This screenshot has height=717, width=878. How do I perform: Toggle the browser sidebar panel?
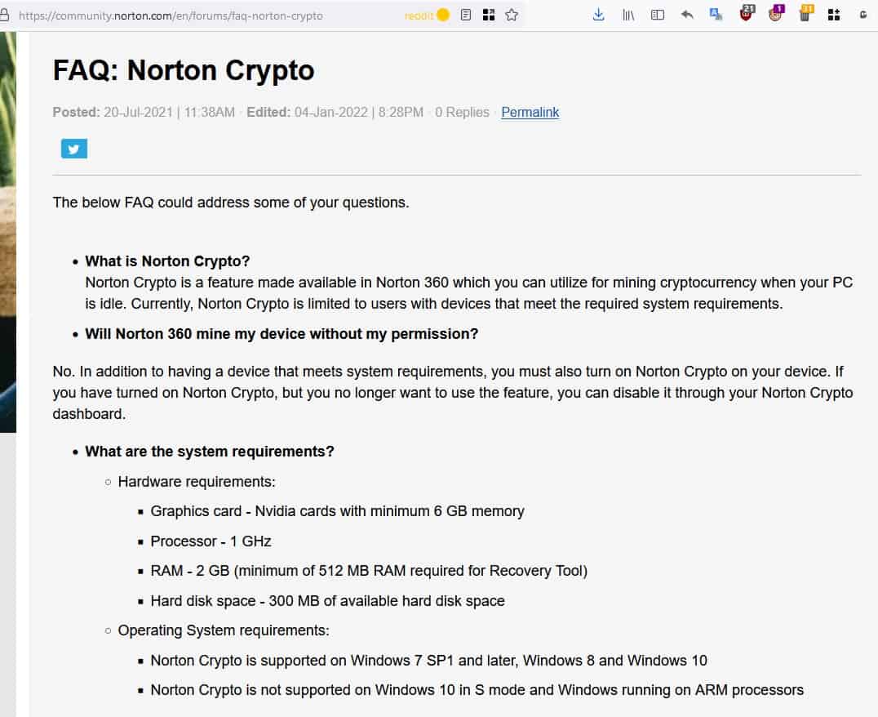coord(657,15)
